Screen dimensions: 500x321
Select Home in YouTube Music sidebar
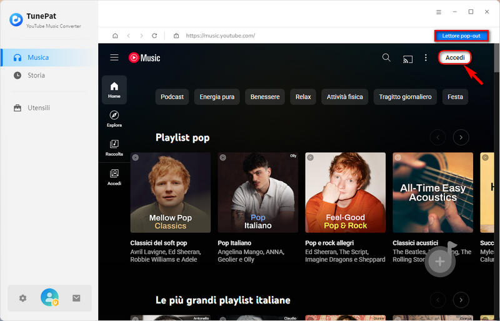point(114,90)
